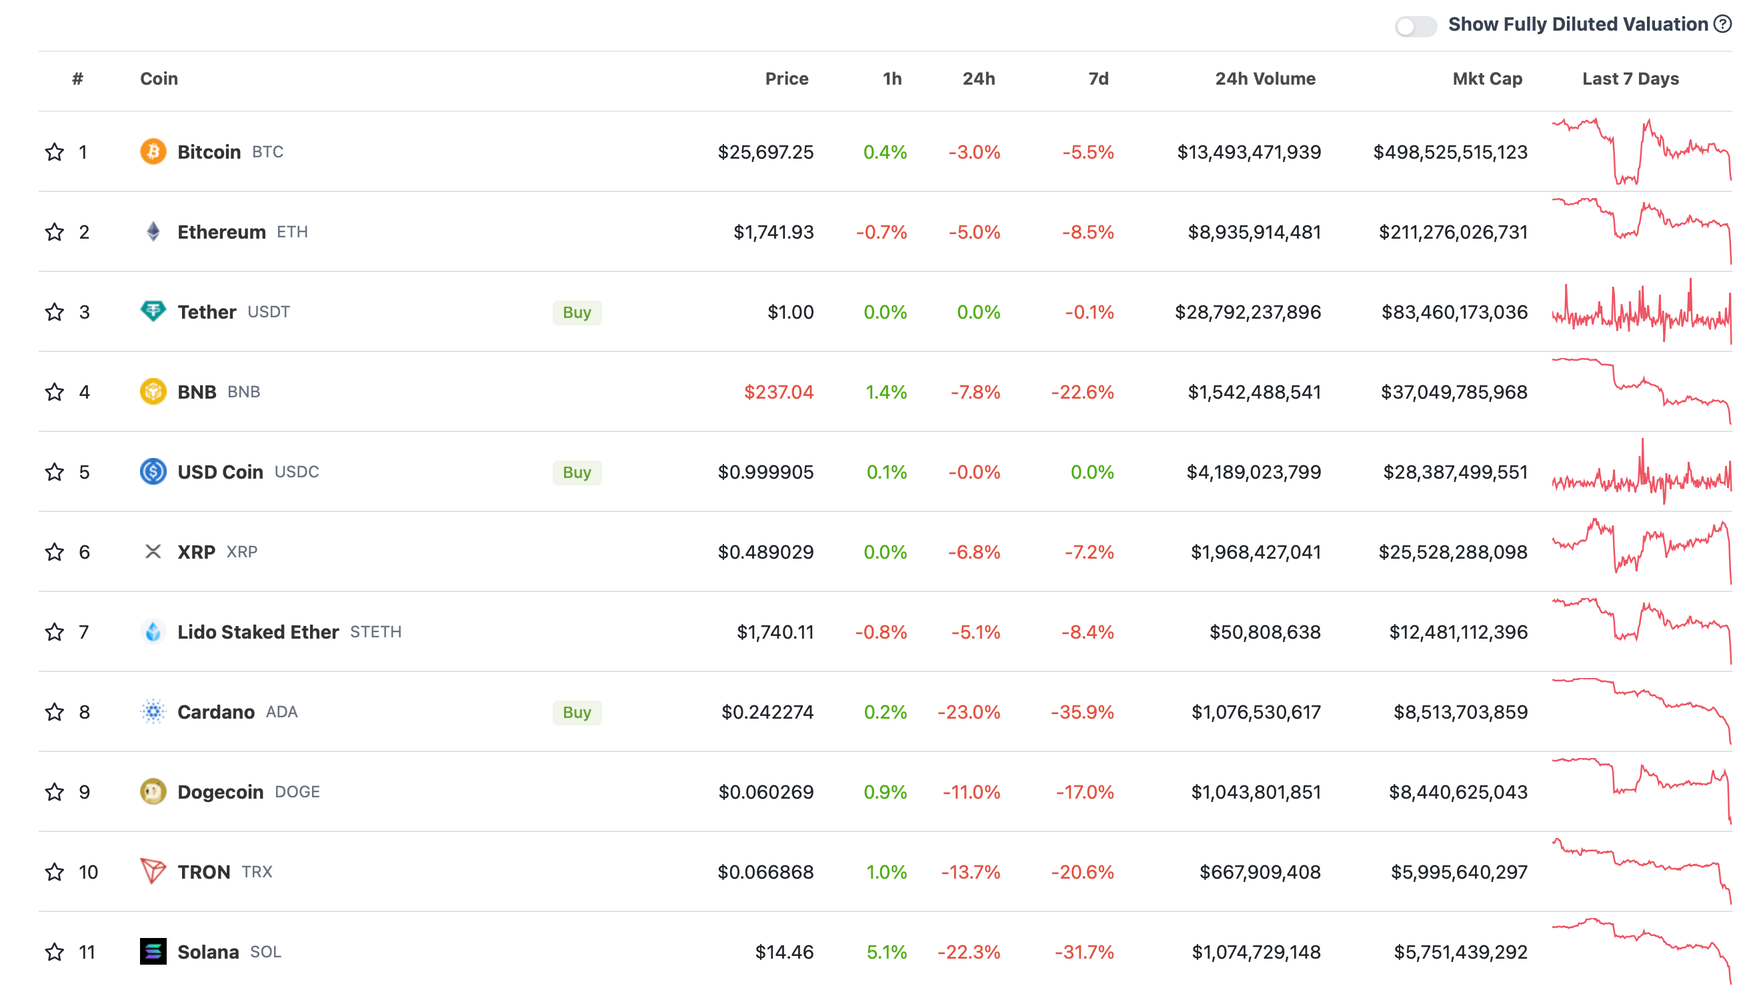The height and width of the screenshot is (988, 1759).
Task: Star Bitcoin as a favorite
Action: tap(55, 151)
